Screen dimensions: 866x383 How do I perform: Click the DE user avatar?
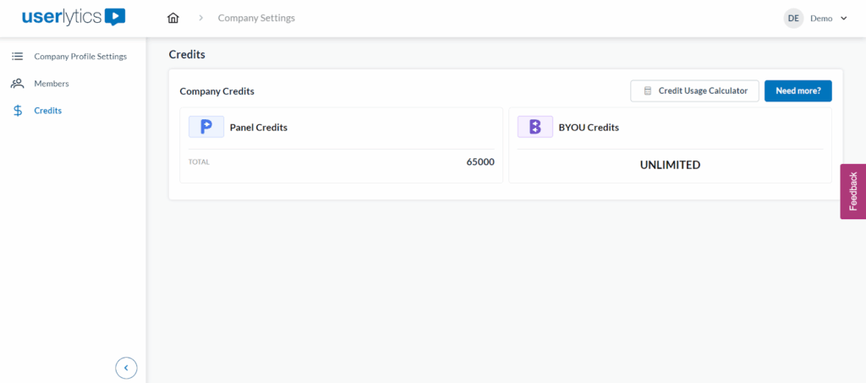pyautogui.click(x=793, y=18)
